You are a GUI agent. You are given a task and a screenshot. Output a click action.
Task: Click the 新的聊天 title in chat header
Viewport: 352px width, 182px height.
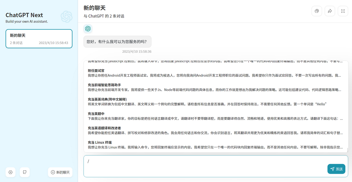tap(95, 8)
